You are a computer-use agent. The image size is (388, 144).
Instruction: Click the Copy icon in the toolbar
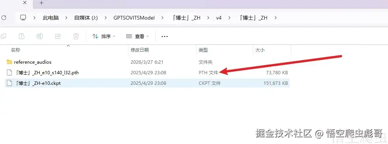3,36
